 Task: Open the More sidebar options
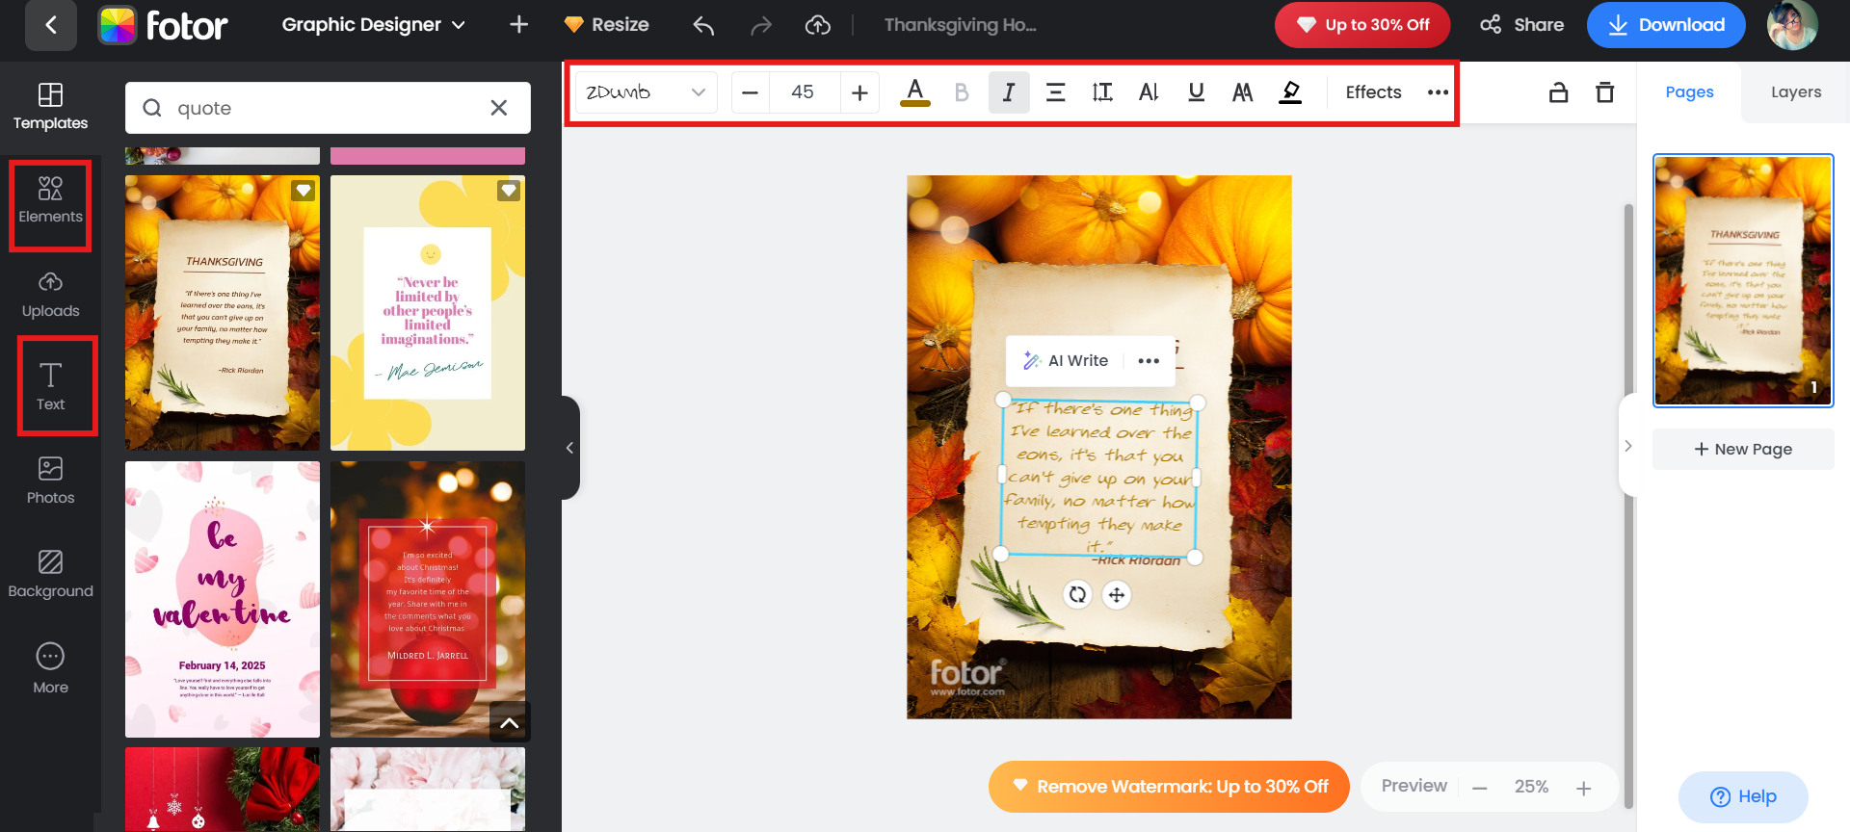coord(50,668)
